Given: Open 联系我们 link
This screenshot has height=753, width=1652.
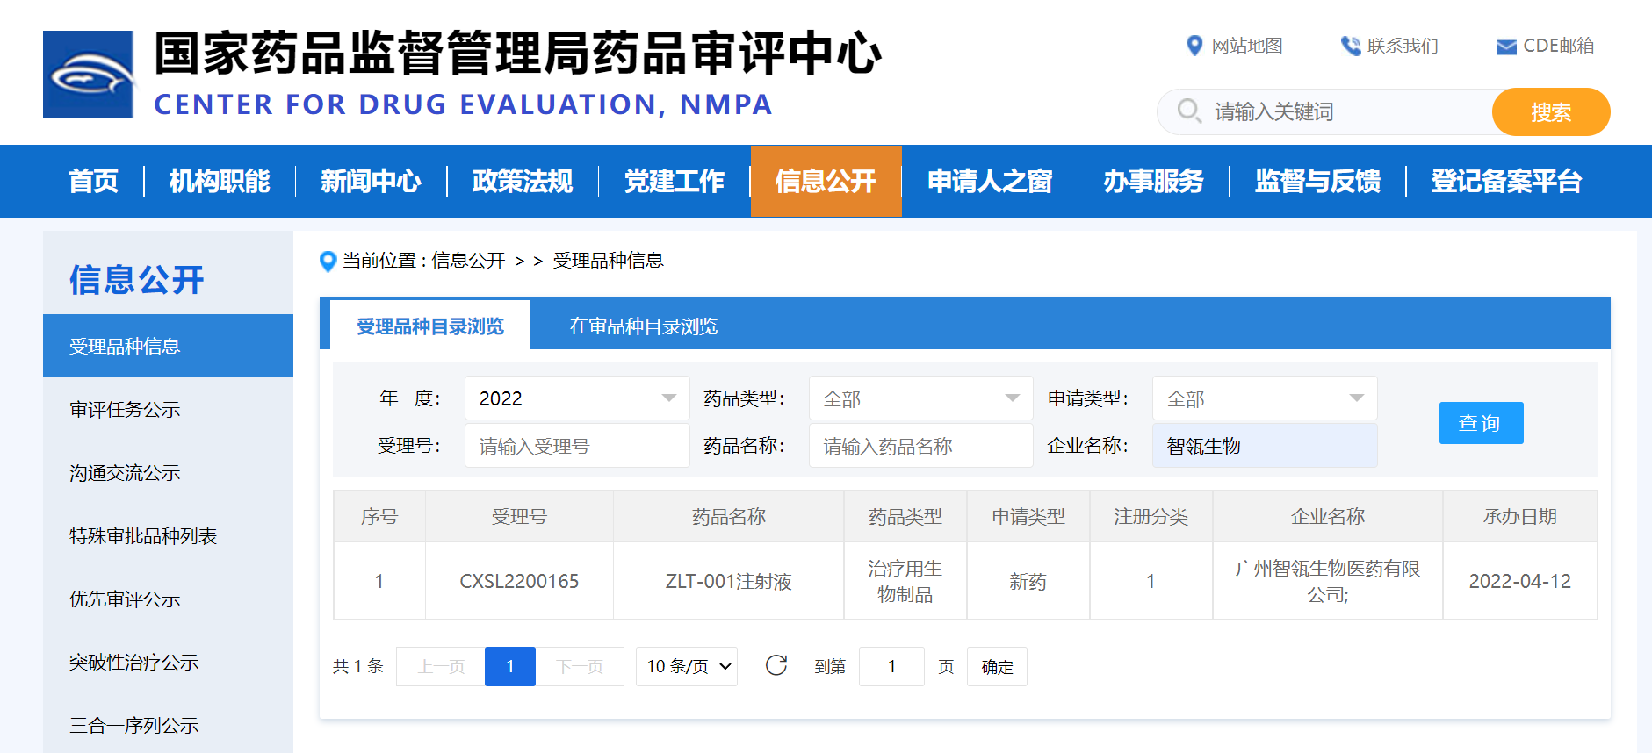Looking at the screenshot, I should (1402, 46).
